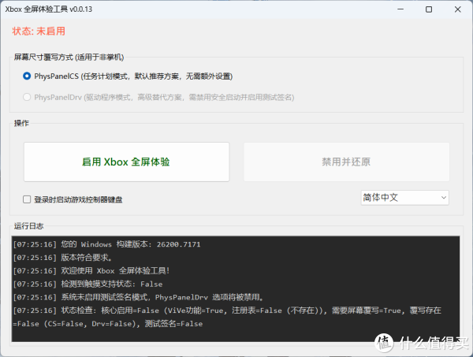This screenshot has height=357, width=473.
Task: Select the PhysPanelCS task scheduler mode
Action: pyautogui.click(x=28, y=76)
